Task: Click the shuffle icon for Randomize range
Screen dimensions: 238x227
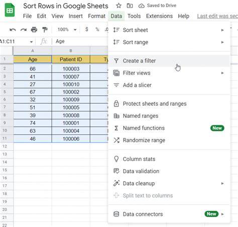Action: (116, 140)
